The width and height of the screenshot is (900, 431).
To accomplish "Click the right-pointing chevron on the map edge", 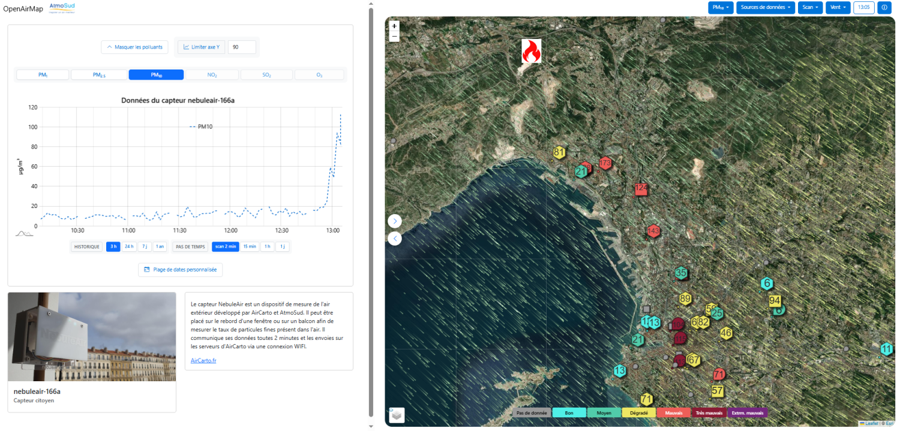I will pyautogui.click(x=394, y=221).
